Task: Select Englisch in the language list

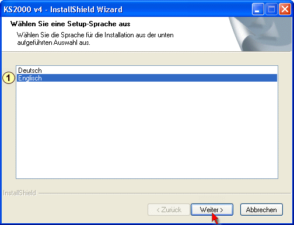Action: [x=147, y=78]
